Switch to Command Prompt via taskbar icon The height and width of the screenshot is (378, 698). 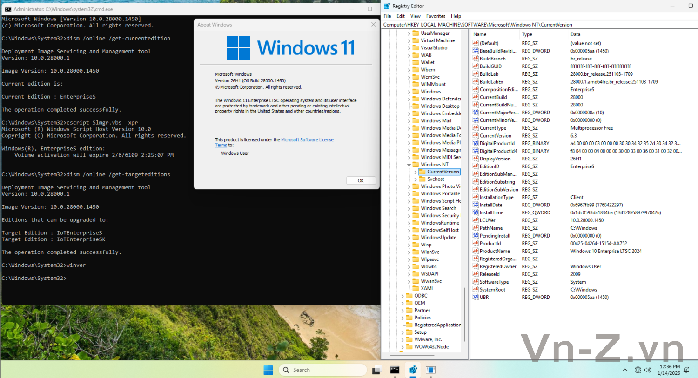(395, 370)
